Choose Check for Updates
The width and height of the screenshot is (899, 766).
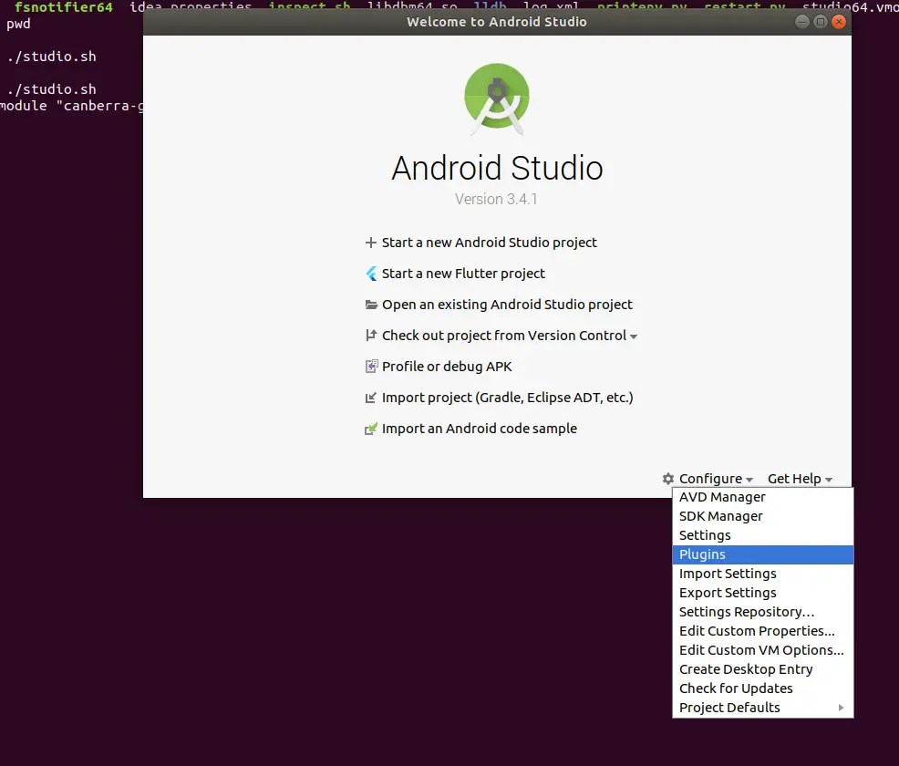tap(735, 688)
